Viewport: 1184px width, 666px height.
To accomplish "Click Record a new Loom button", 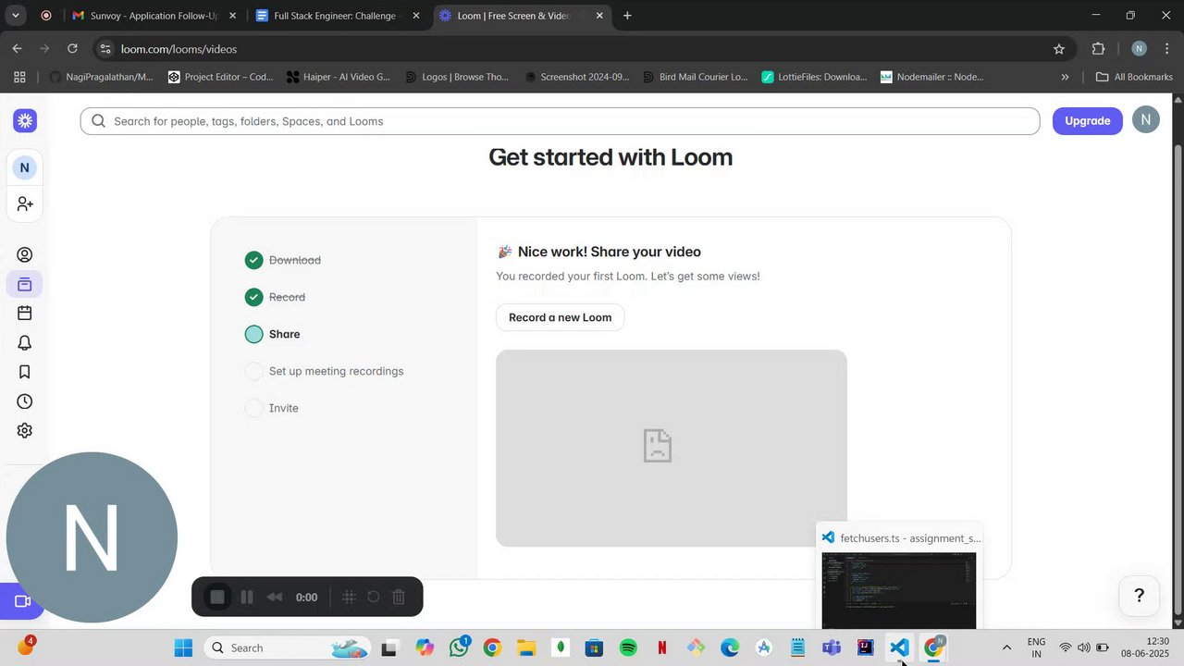I will click(x=560, y=317).
